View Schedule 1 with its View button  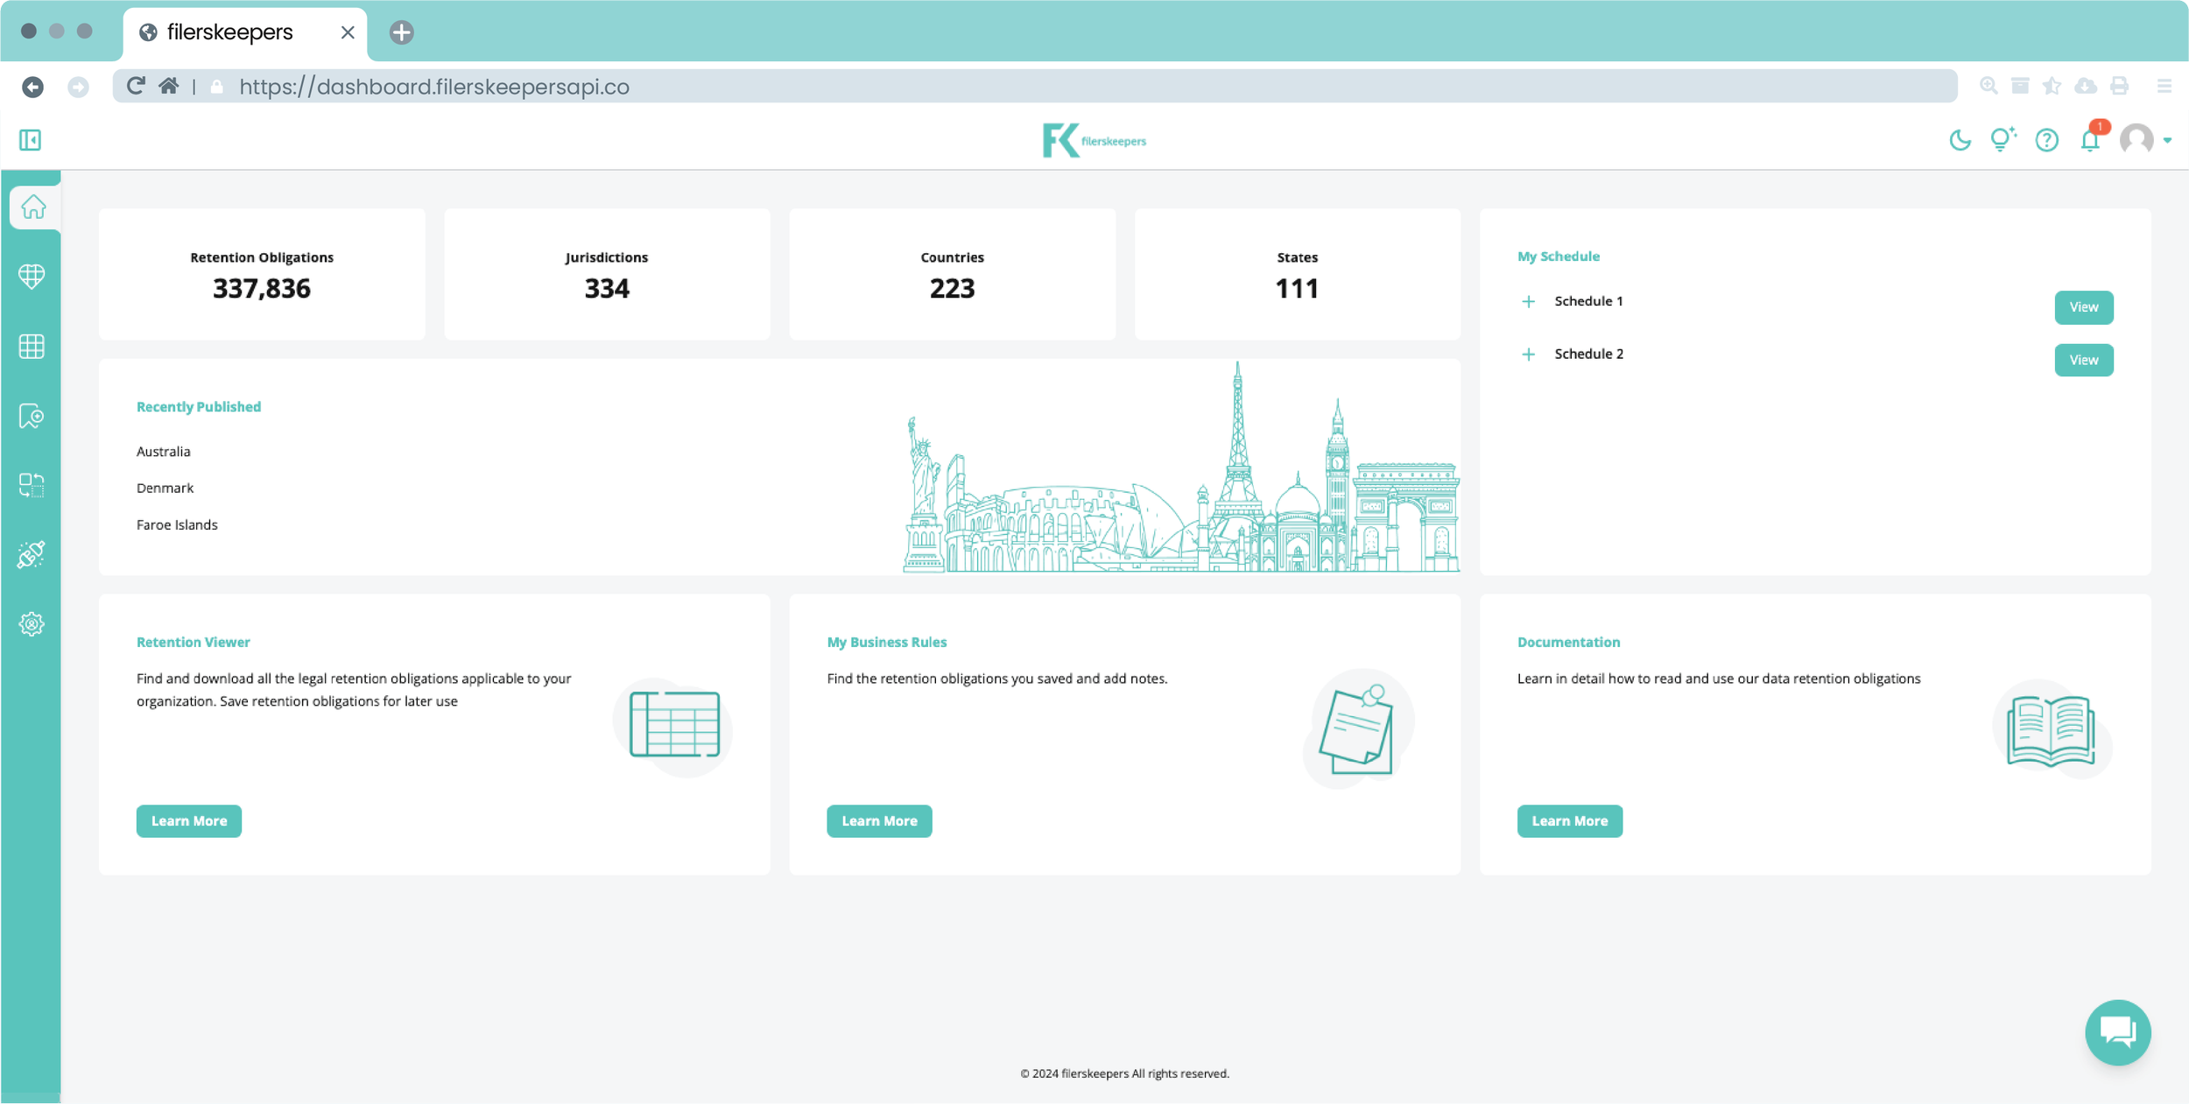2084,307
